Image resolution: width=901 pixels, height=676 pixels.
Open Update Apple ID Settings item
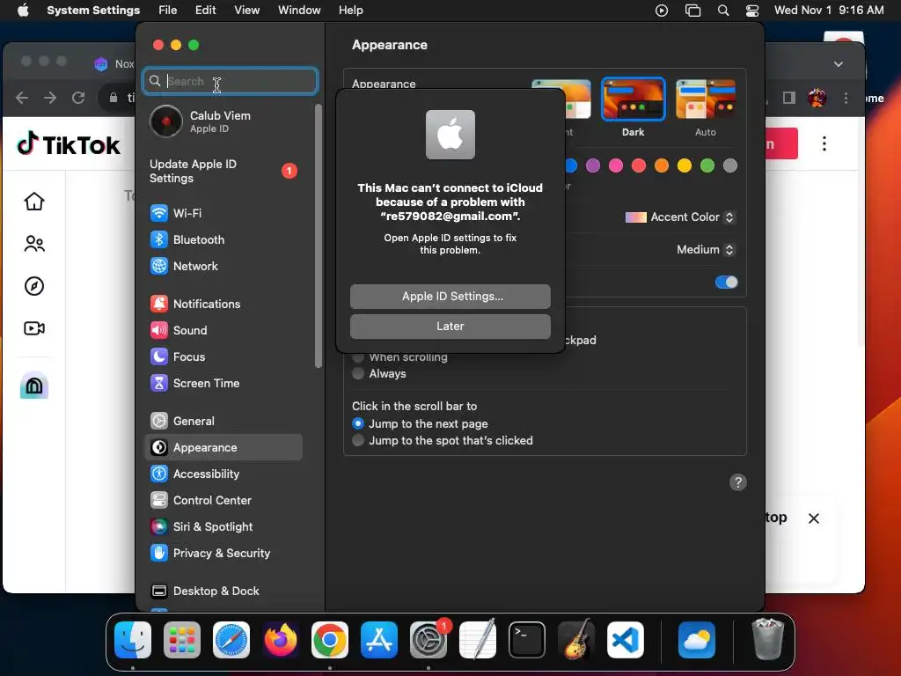click(x=224, y=172)
